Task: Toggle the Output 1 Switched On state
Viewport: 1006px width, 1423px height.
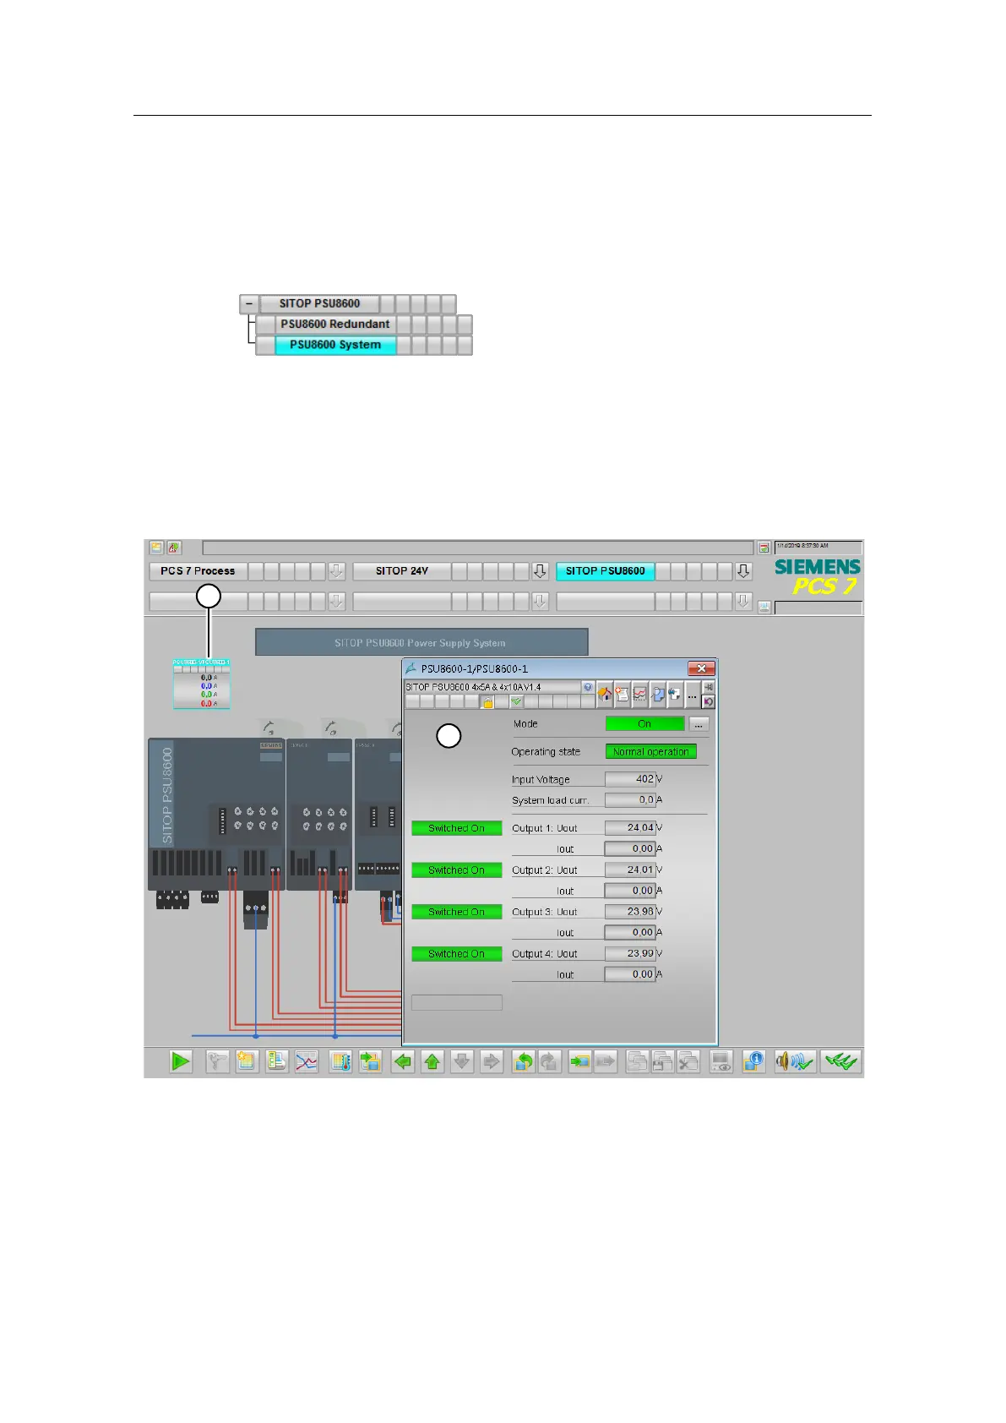Action: pyautogui.click(x=456, y=828)
